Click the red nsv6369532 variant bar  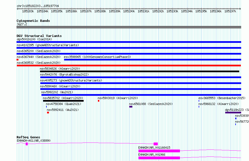[x=129, y=66]
